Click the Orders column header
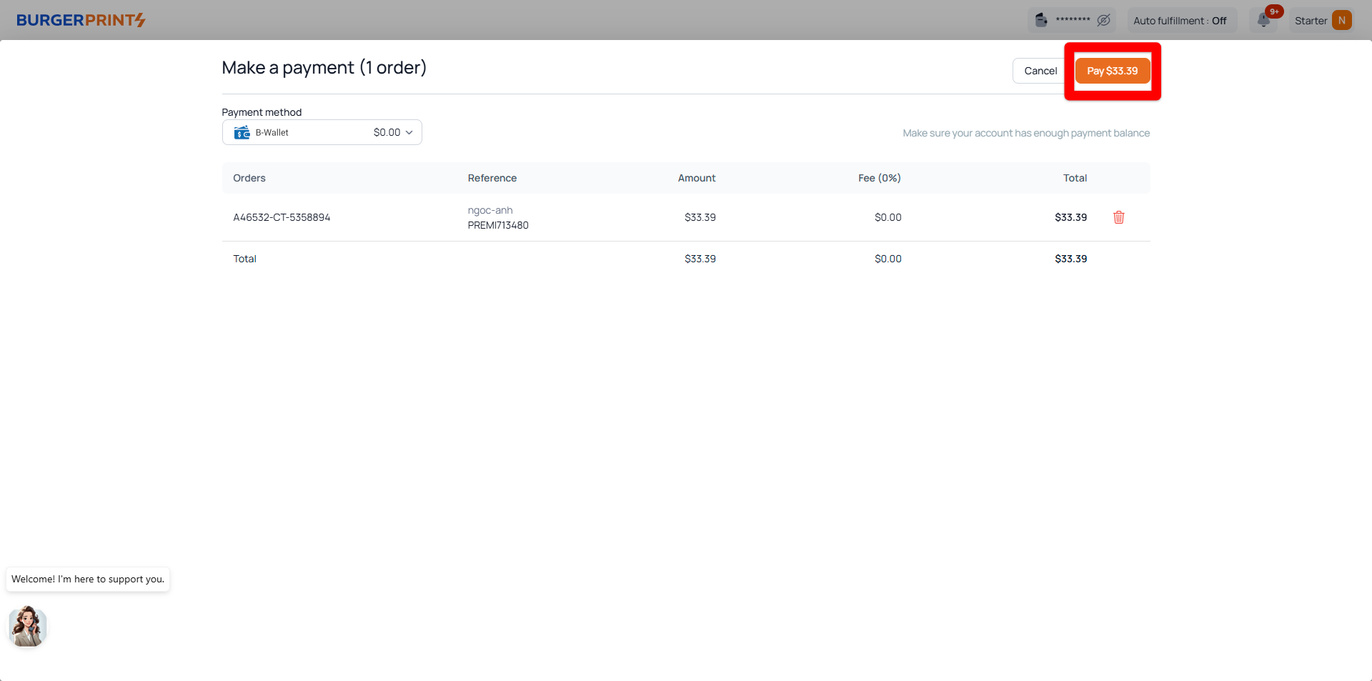 (249, 178)
